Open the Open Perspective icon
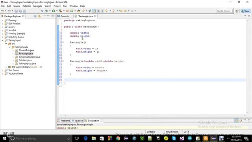This screenshot has height=142, width=252. pos(237,11)
